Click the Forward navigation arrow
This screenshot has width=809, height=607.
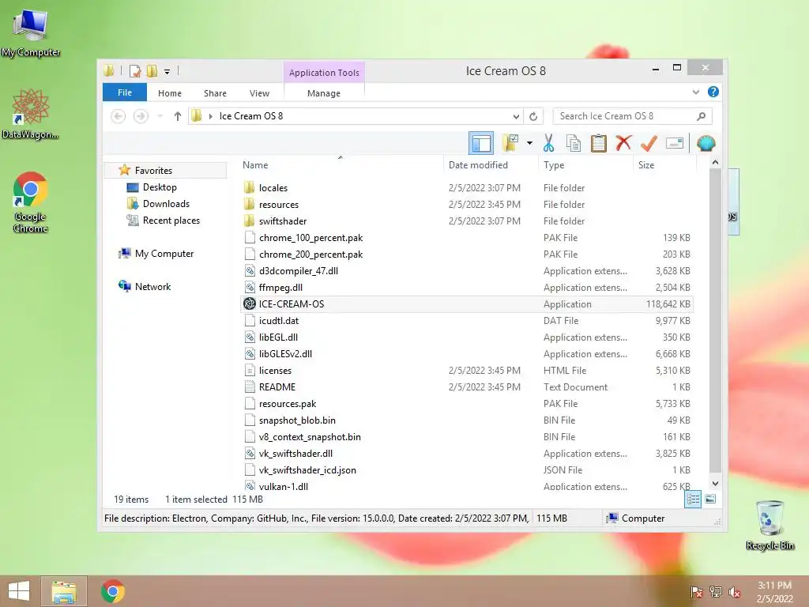point(141,116)
